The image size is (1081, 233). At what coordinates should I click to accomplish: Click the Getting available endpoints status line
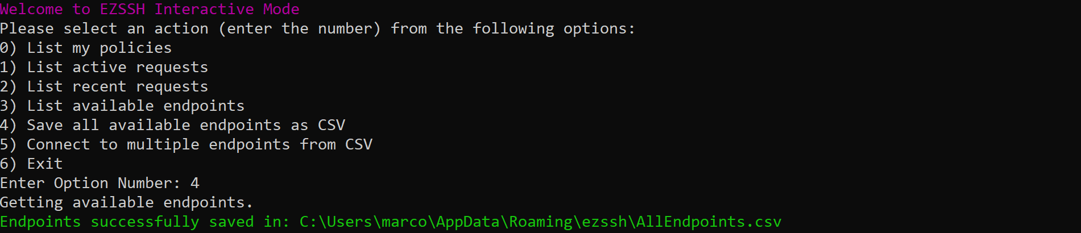[x=126, y=203]
